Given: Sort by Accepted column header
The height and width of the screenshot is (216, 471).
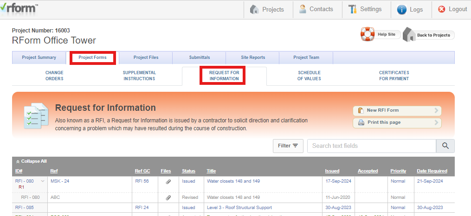Looking at the screenshot, I should coord(368,171).
